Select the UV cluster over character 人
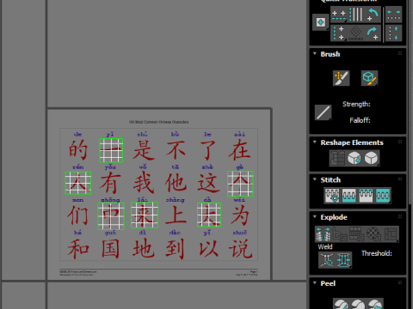The height and width of the screenshot is (309, 413). [78, 183]
